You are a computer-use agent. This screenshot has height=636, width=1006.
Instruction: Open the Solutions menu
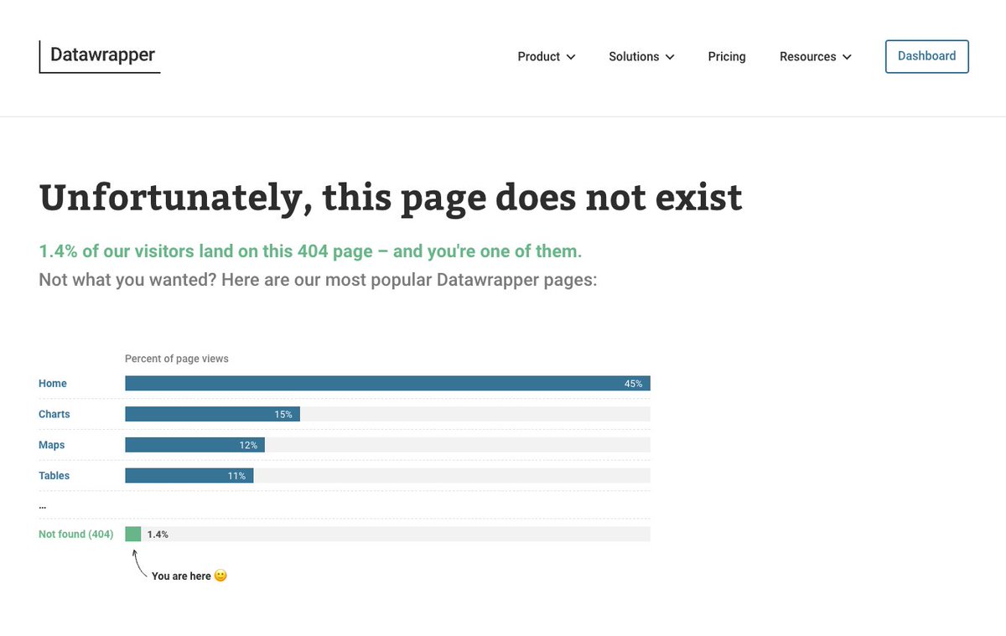click(x=642, y=57)
